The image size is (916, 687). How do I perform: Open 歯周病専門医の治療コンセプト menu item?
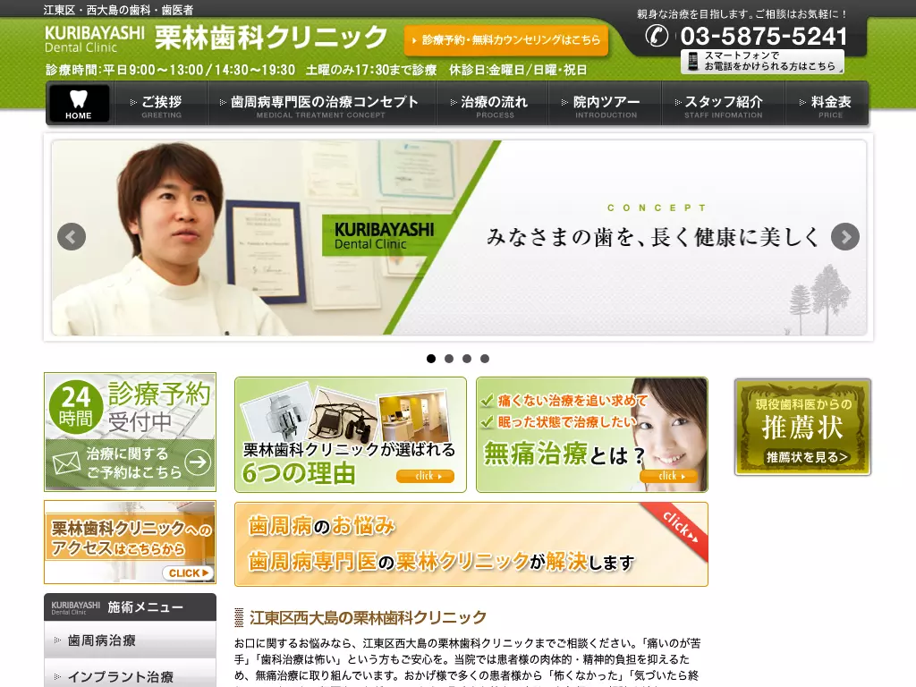[x=321, y=106]
